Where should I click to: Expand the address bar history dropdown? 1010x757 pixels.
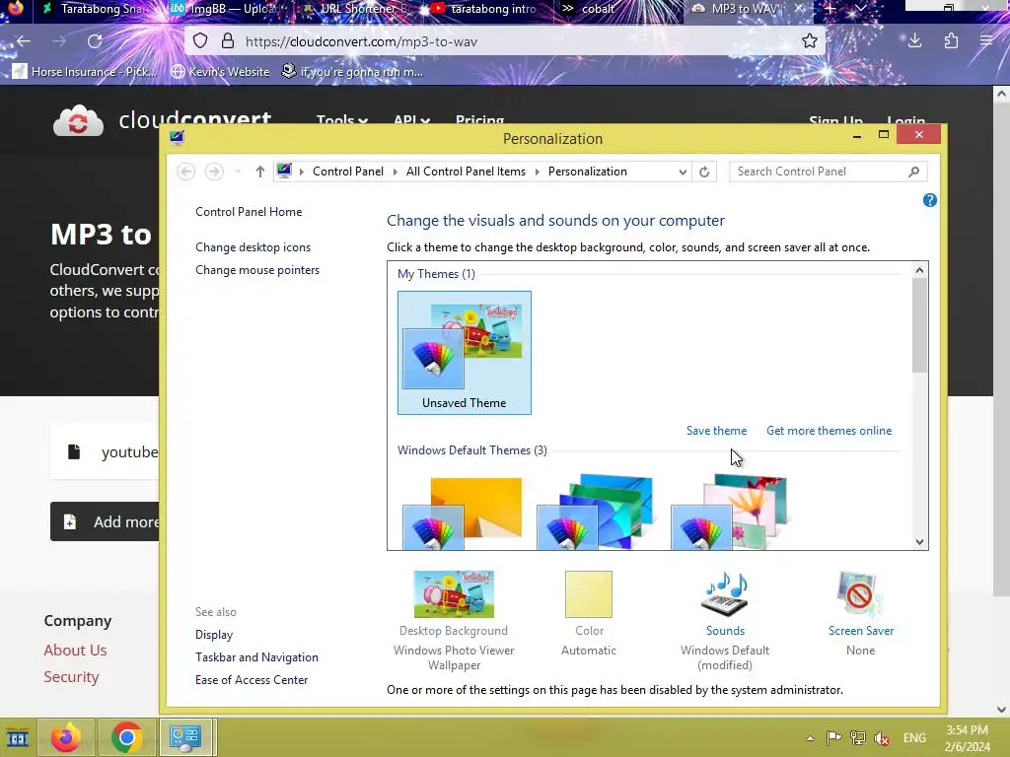coord(683,172)
